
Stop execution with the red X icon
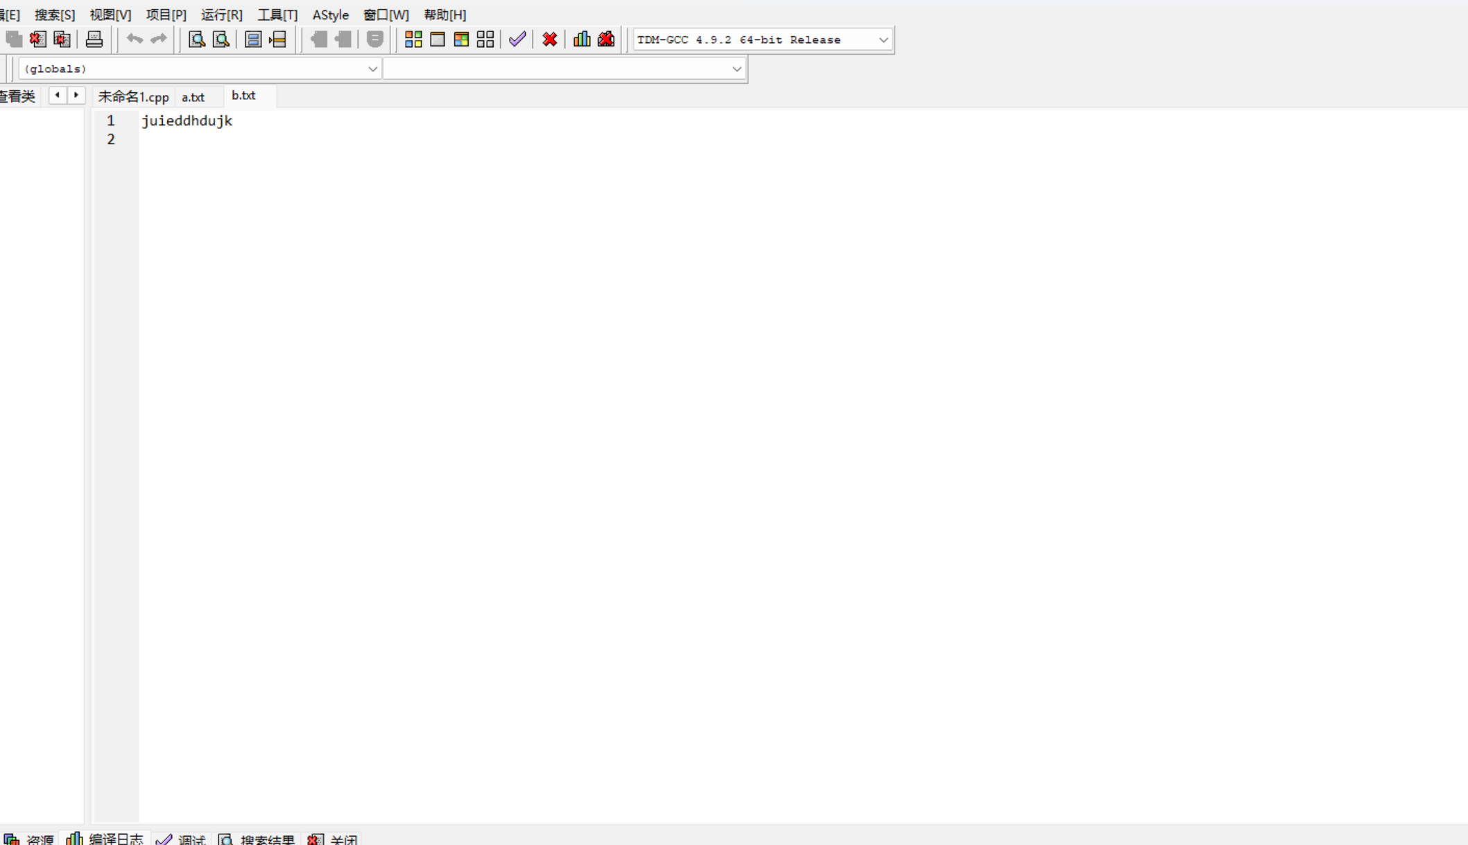(x=550, y=40)
